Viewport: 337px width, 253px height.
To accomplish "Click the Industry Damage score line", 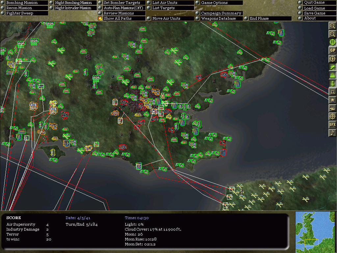I will 28,229.
